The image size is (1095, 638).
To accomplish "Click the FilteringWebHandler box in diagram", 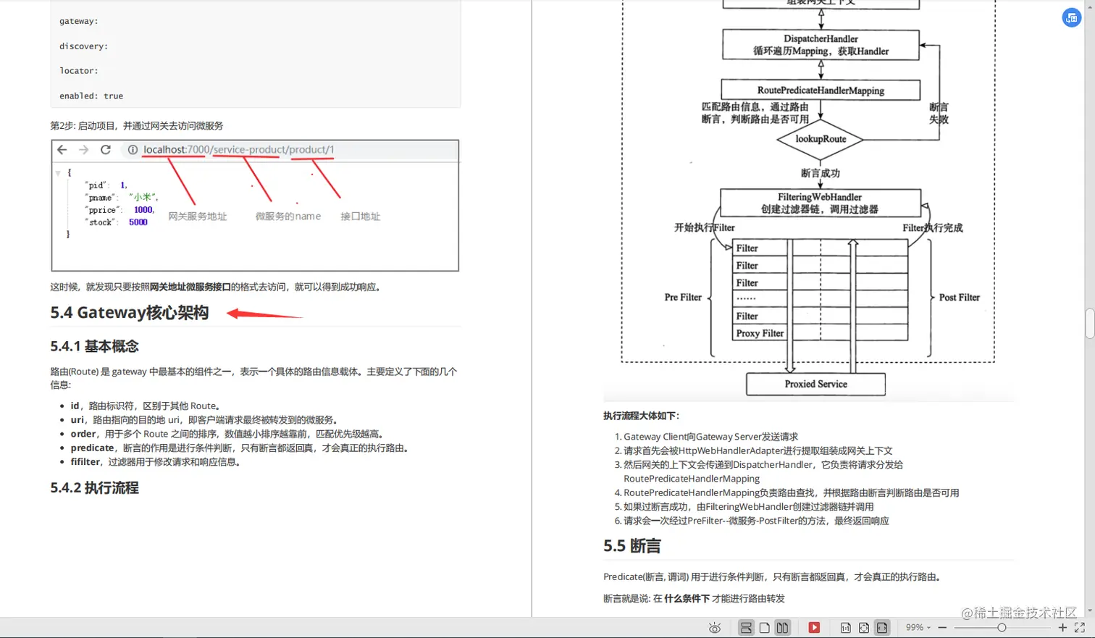I will pyautogui.click(x=821, y=203).
